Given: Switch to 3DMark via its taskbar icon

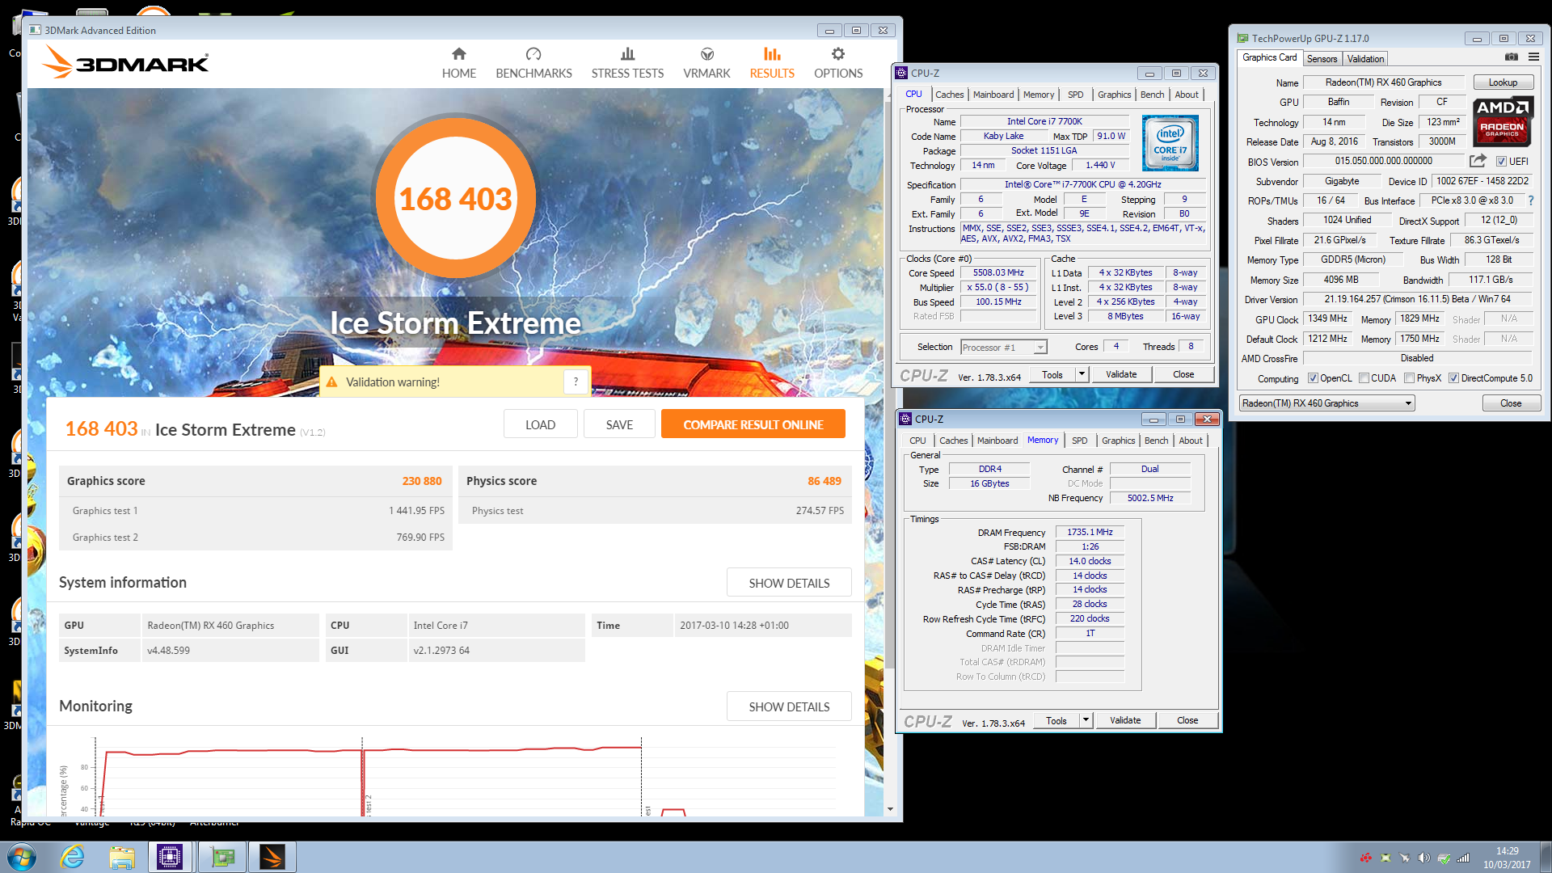Looking at the screenshot, I should click(272, 857).
